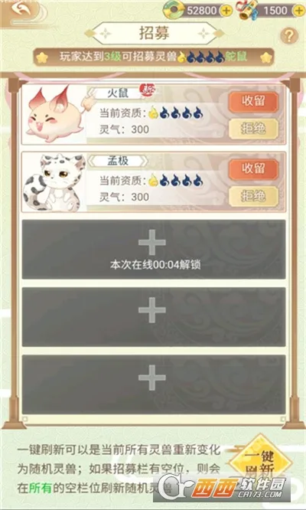
Task: Tap the plus in the fourth recruit slot
Action: coord(152,310)
